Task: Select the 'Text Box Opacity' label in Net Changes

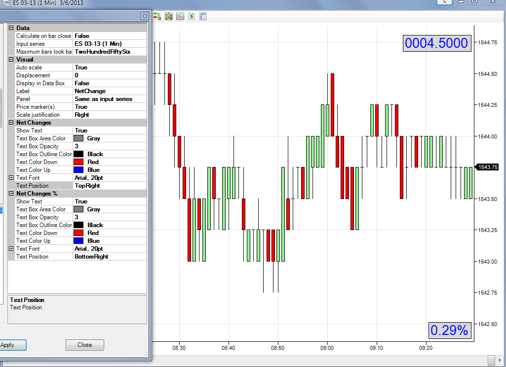Action: (38, 146)
